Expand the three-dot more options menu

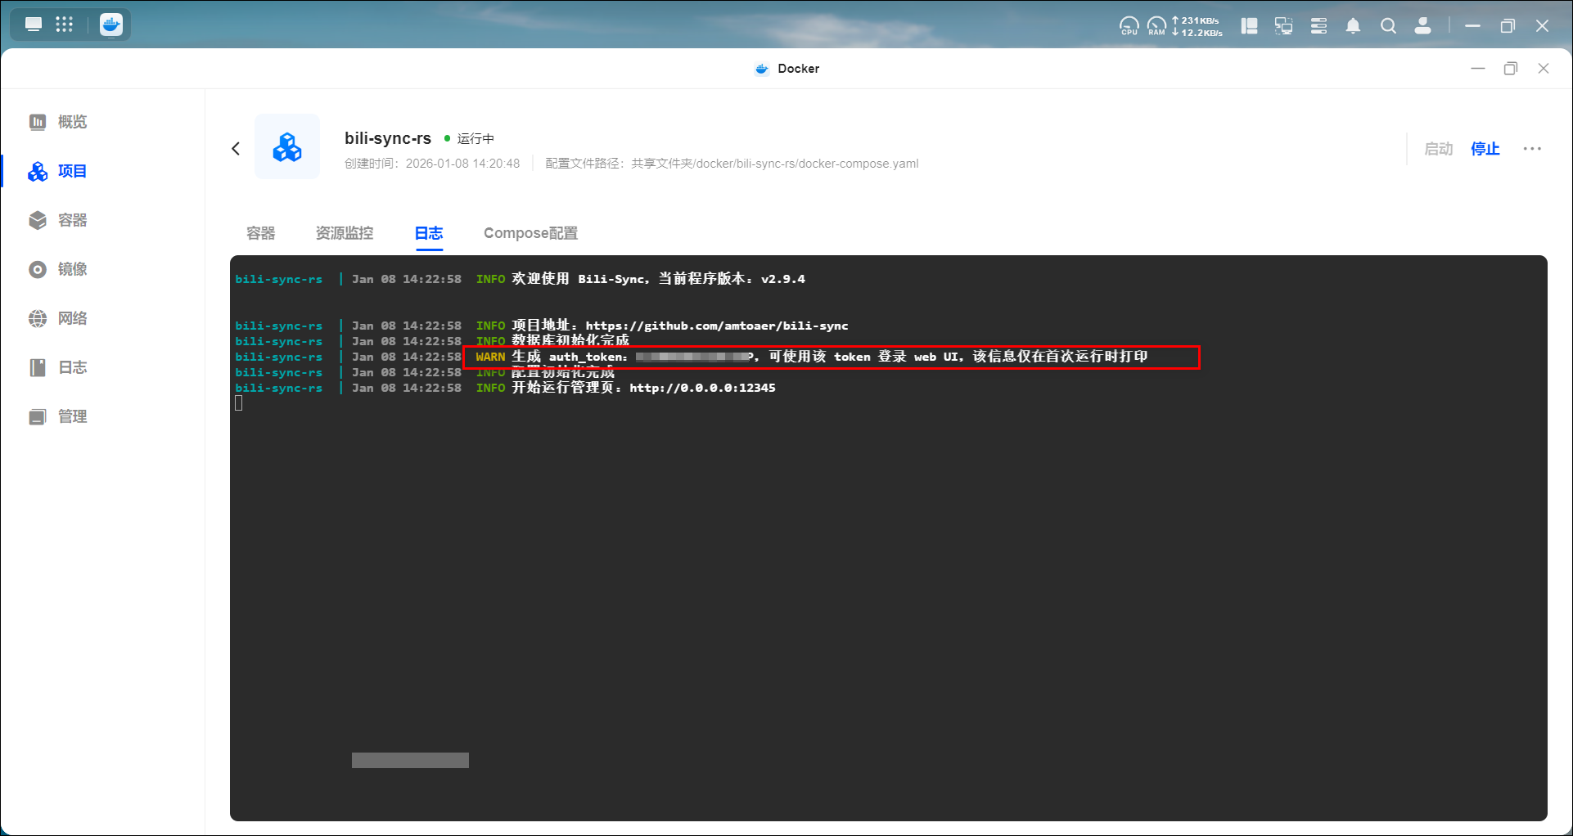pyautogui.click(x=1532, y=149)
